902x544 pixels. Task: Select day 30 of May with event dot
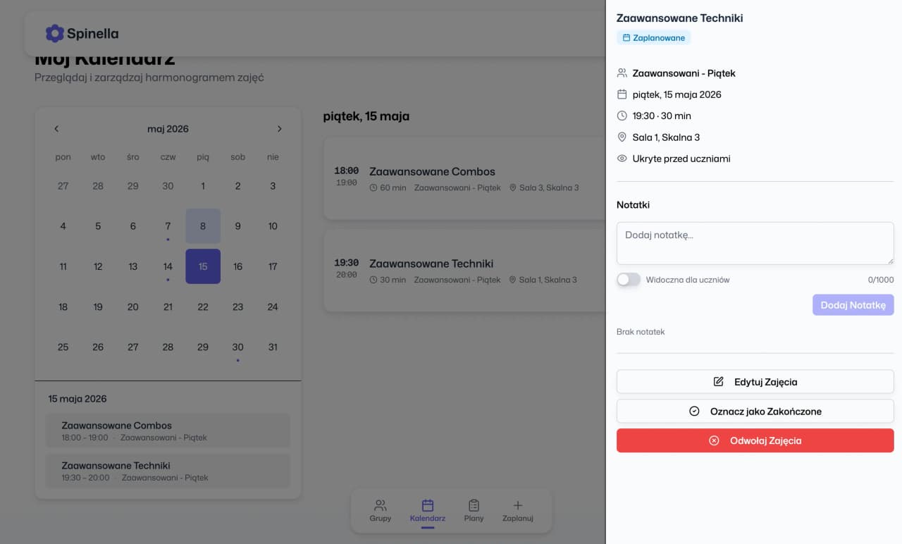[237, 347]
